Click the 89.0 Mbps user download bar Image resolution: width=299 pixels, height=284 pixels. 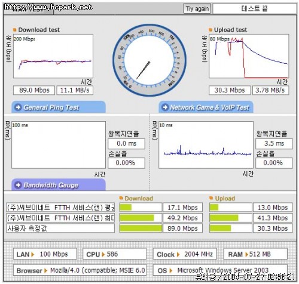pyautogui.click(x=141, y=229)
